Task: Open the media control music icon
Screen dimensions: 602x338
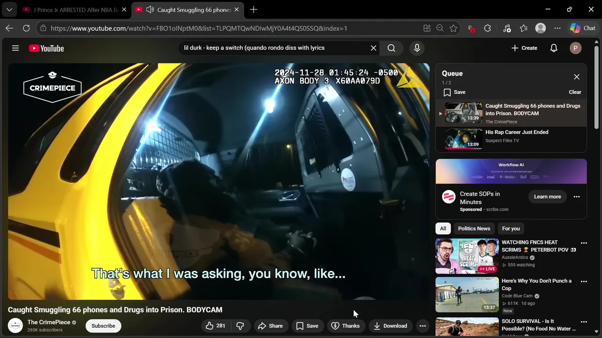Action: [x=507, y=28]
